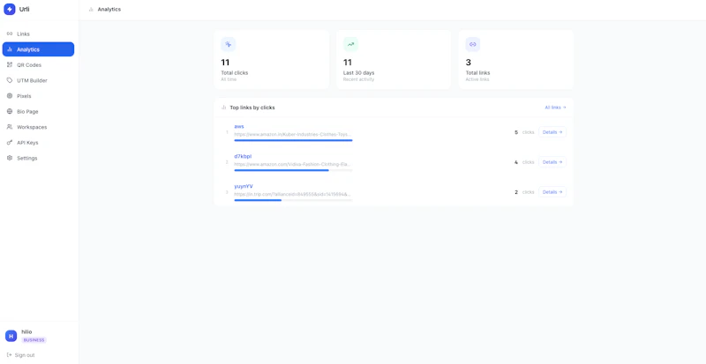The width and height of the screenshot is (706, 364).
Task: Open the API Keys page
Action: [38, 143]
